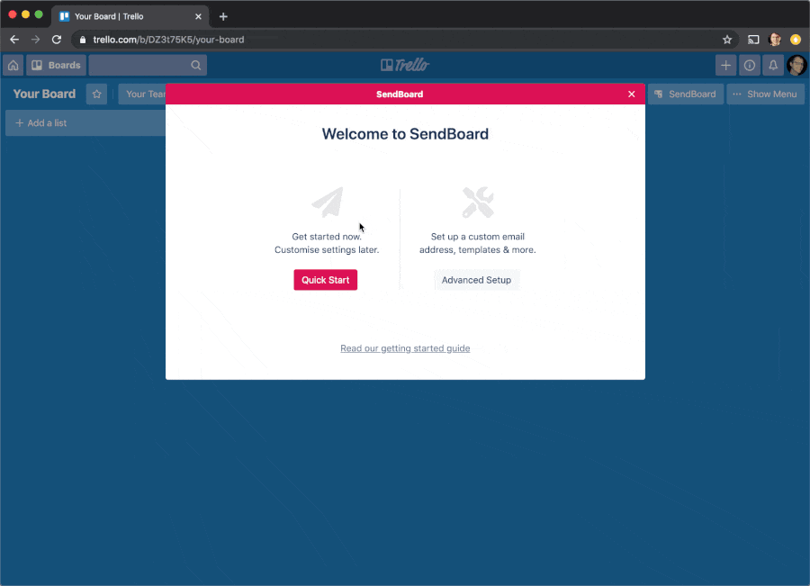Close the Your Board Trello tab

point(198,16)
